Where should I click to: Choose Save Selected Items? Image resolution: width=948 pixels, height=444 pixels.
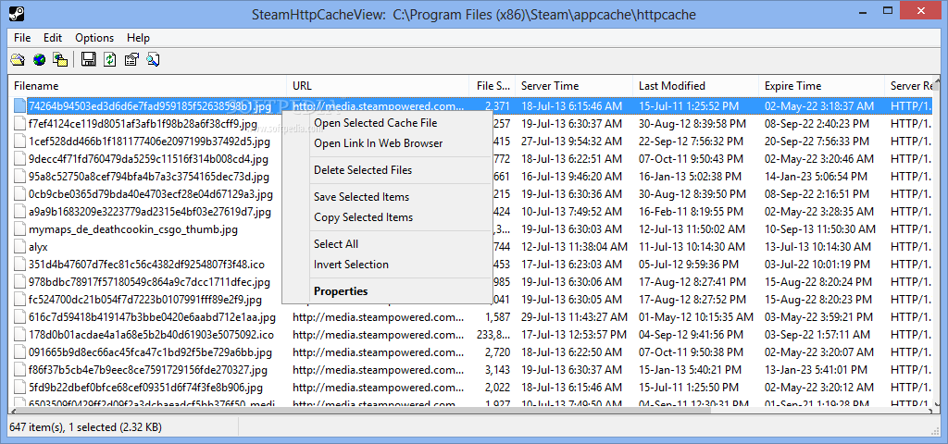pos(387,197)
